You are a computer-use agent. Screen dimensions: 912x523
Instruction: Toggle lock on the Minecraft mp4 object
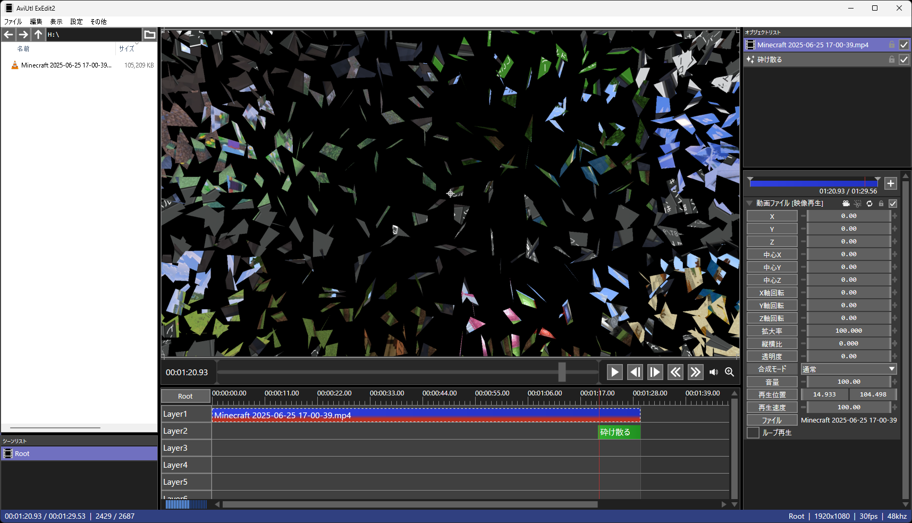pyautogui.click(x=892, y=45)
